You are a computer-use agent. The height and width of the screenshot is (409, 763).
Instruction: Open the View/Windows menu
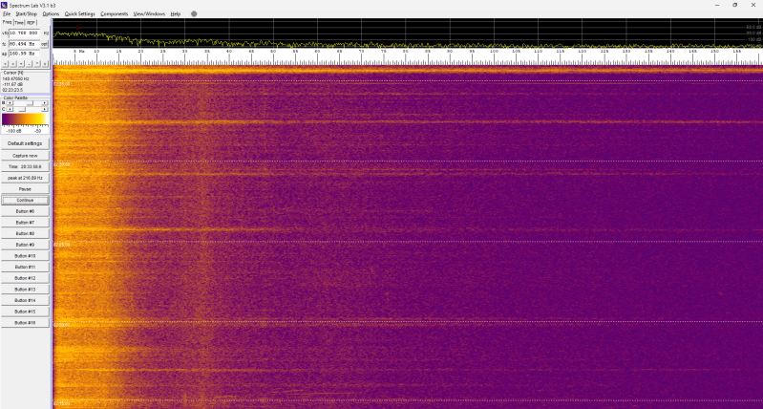pos(149,14)
